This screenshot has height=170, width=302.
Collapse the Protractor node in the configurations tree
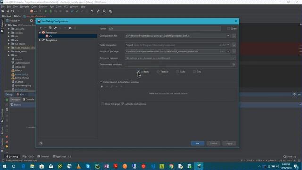pyautogui.click(x=40, y=33)
